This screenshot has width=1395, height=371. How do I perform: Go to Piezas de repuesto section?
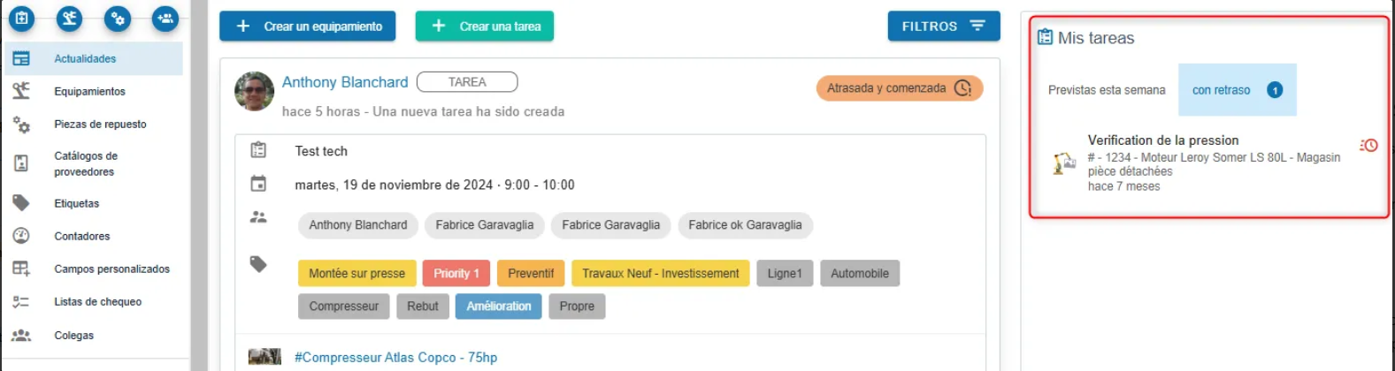tap(100, 125)
